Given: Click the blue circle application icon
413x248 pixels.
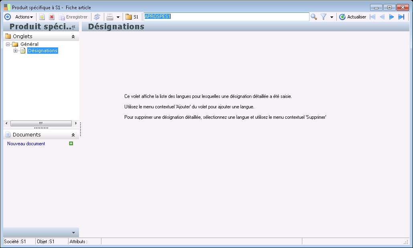Looking at the screenshot, I should 8,17.
